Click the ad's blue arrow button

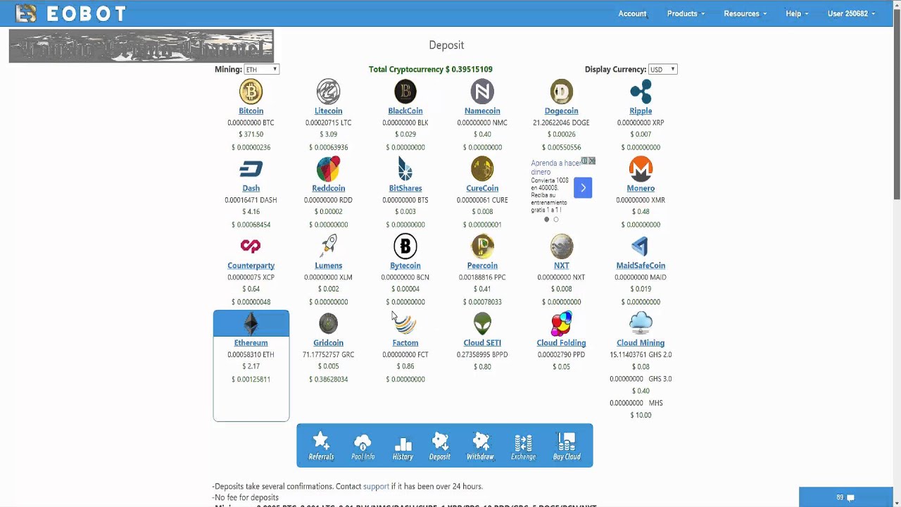click(583, 187)
